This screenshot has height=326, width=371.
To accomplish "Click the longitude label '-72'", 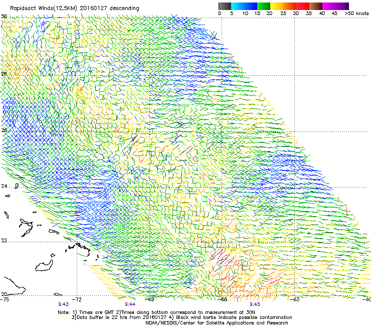I will [77, 299].
